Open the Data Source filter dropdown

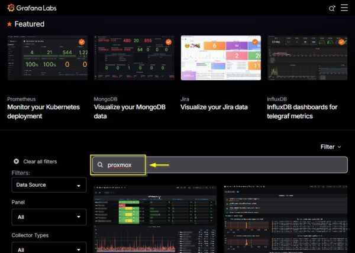coord(49,185)
